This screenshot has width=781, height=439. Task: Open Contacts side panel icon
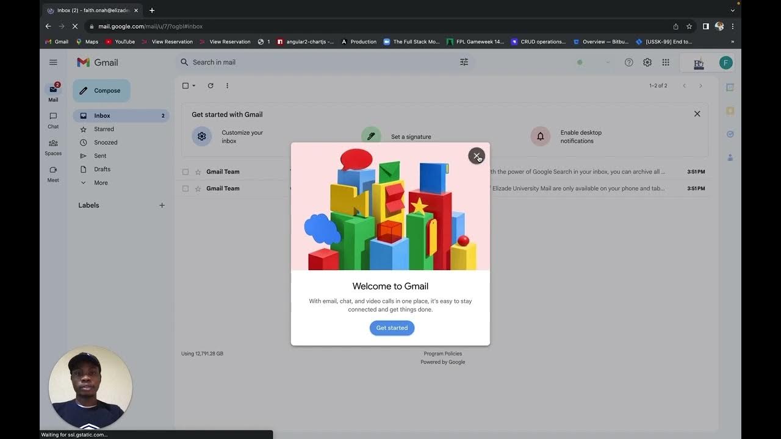pyautogui.click(x=730, y=157)
